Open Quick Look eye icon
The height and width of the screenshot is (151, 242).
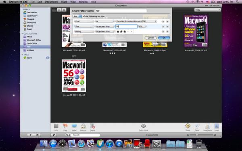pyautogui.click(x=143, y=126)
